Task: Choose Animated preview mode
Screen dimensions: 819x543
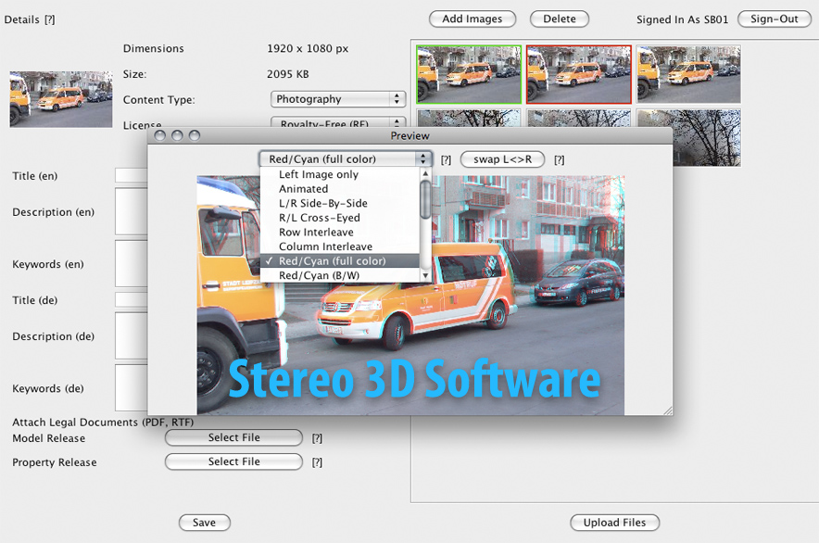Action: tap(339, 189)
